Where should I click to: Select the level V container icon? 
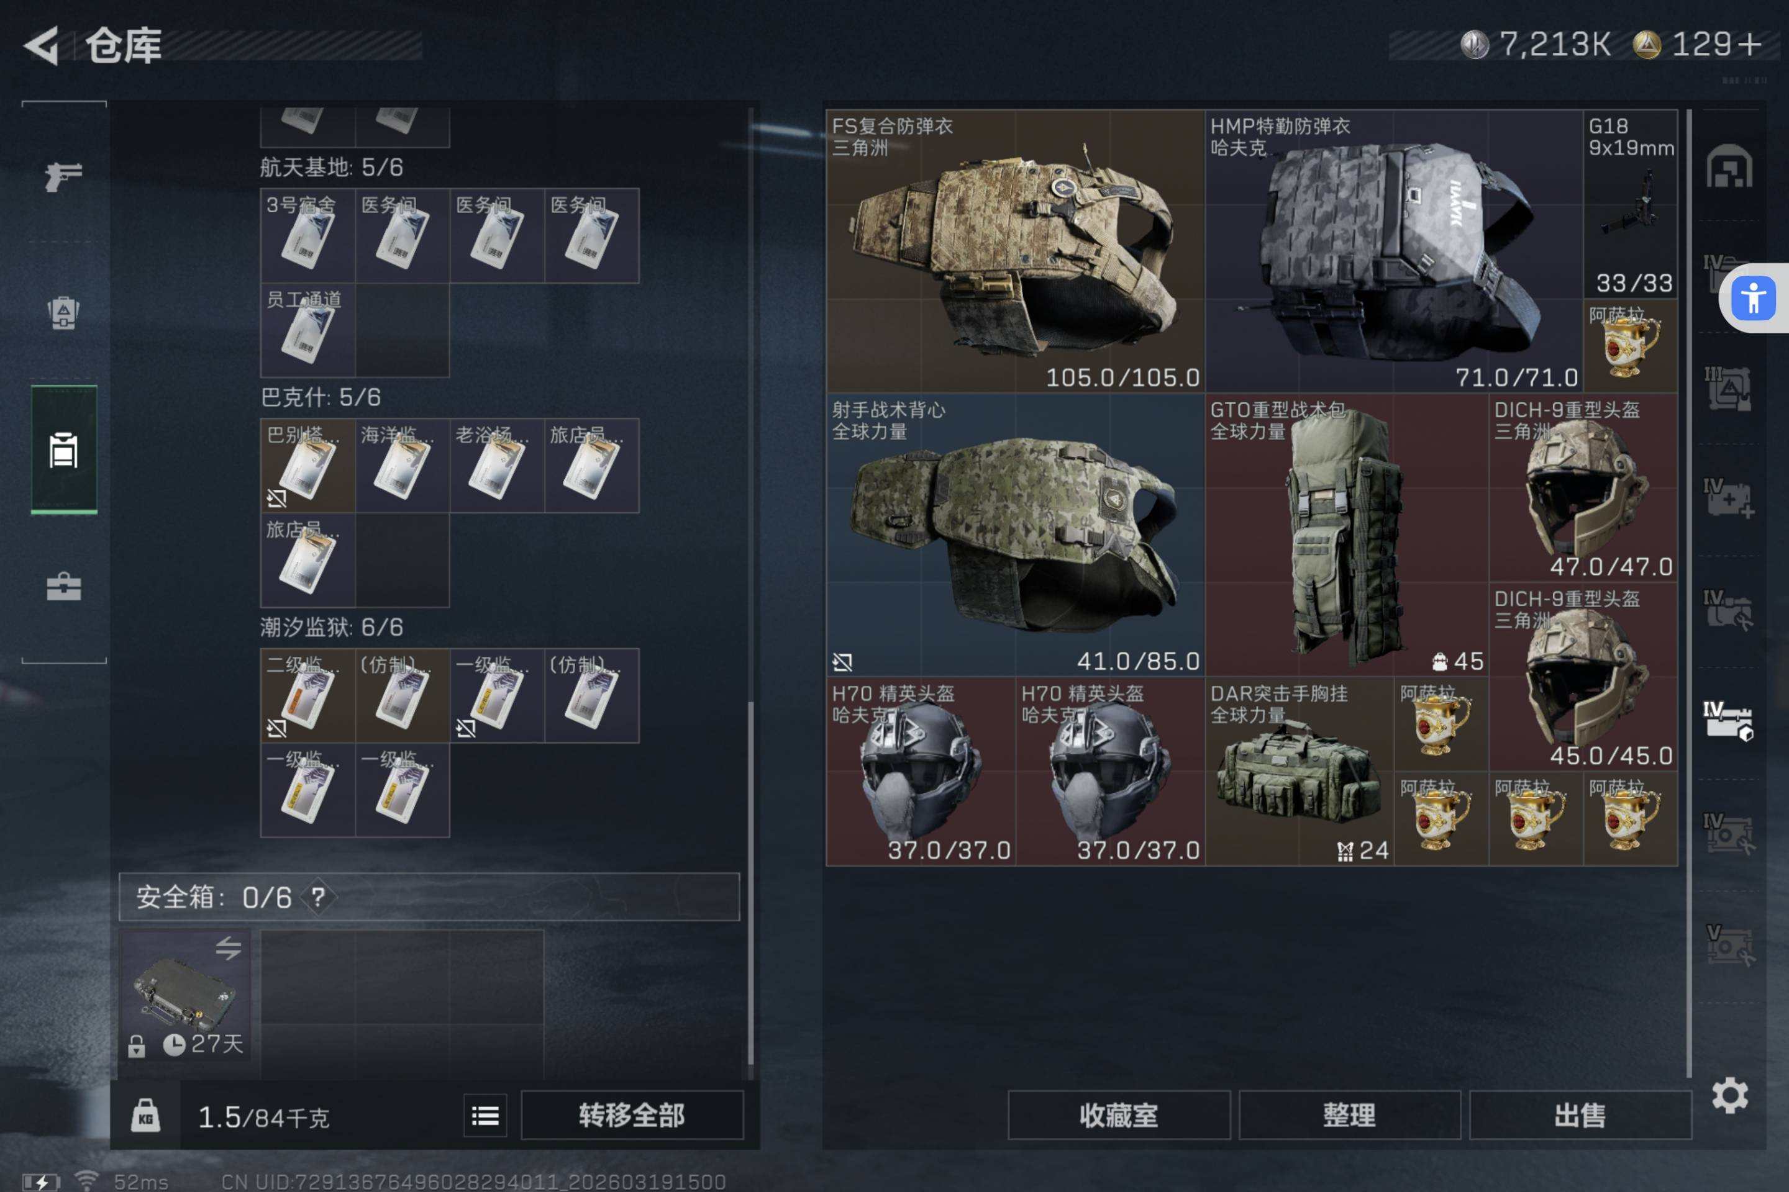[x=1729, y=945]
